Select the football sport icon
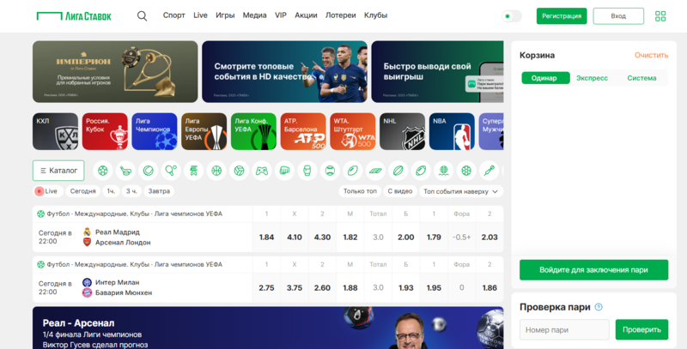687x349 pixels. click(x=103, y=171)
